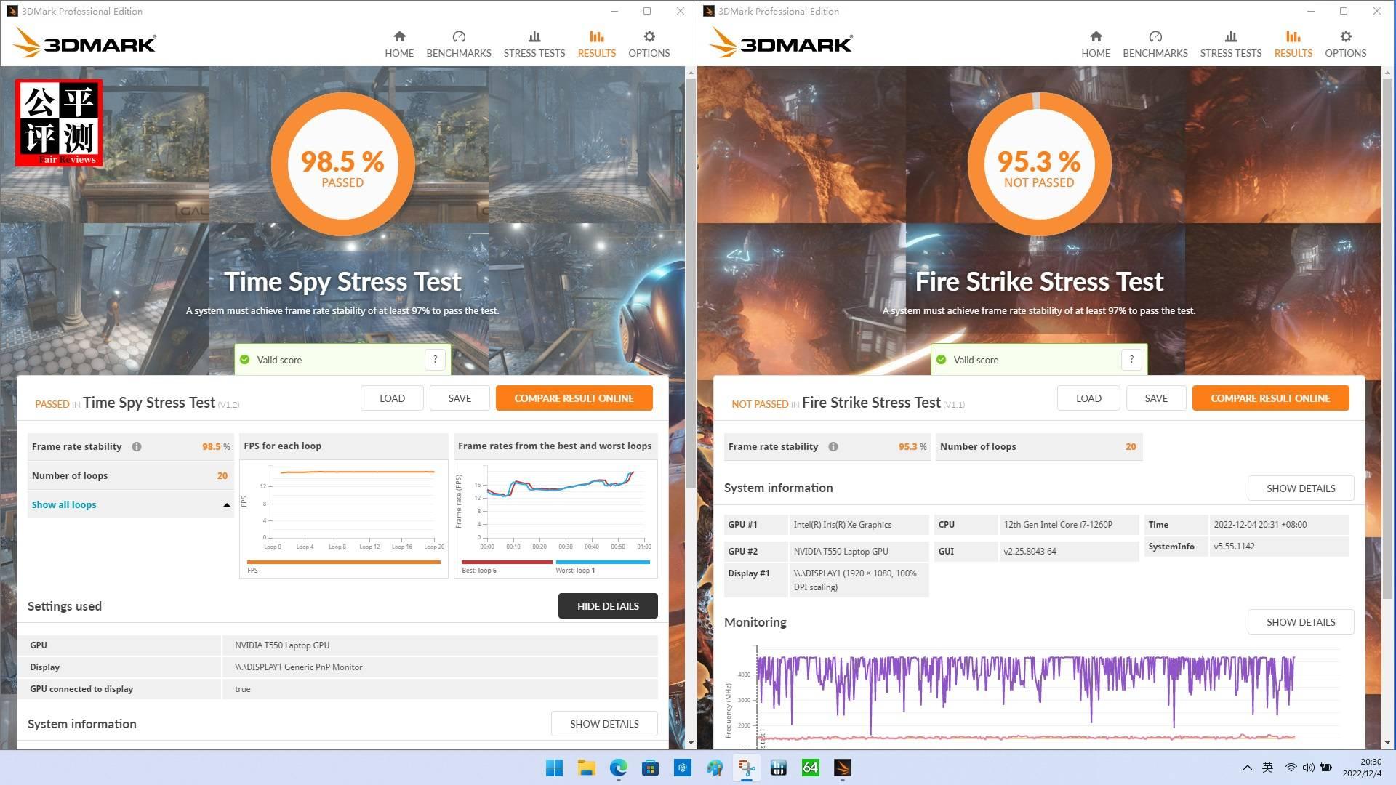Click the green valid-score check icon in Fire Strike
This screenshot has height=785, width=1396.
pyautogui.click(x=942, y=360)
